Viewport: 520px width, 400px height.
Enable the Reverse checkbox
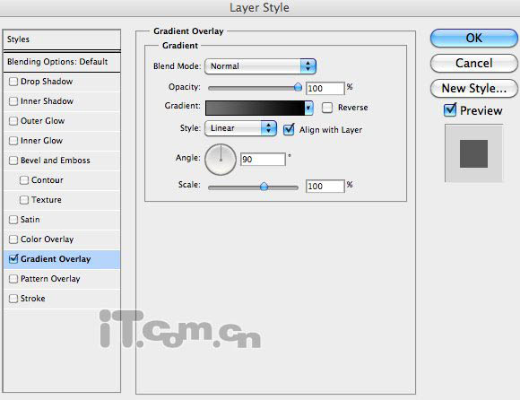(327, 108)
